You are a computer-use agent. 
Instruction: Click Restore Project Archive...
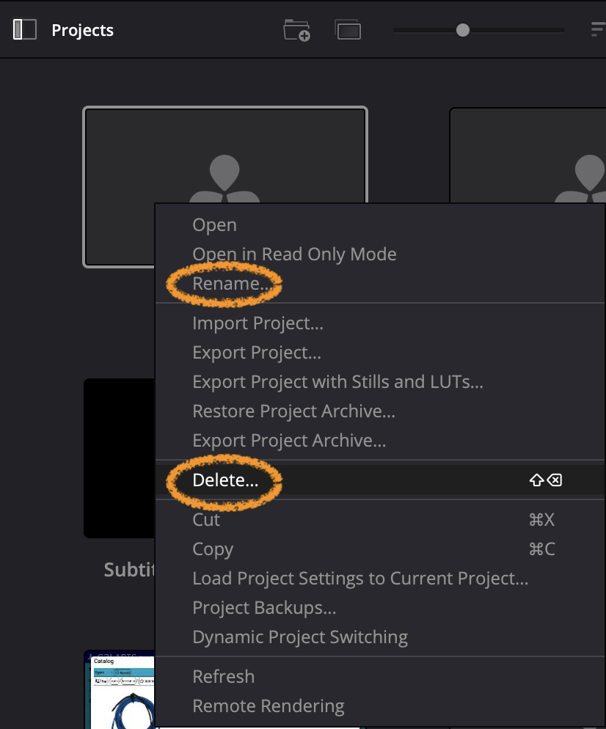[x=293, y=411]
